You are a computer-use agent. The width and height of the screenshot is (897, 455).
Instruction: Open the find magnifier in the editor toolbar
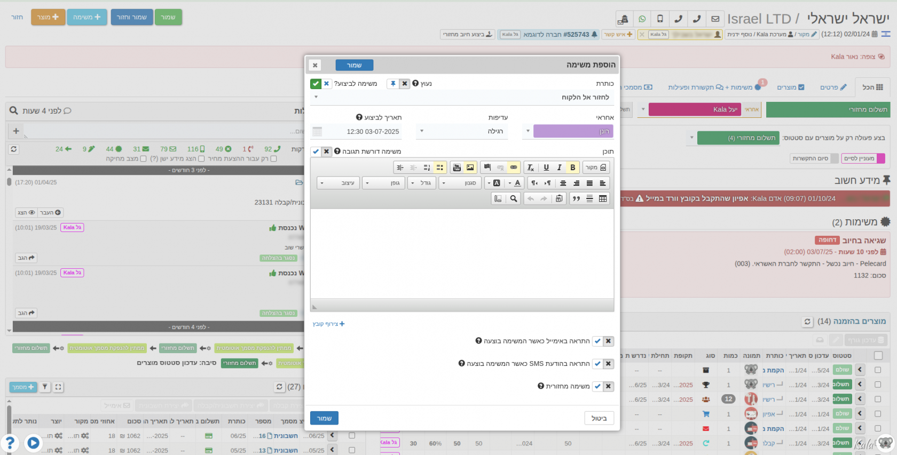pos(513,198)
